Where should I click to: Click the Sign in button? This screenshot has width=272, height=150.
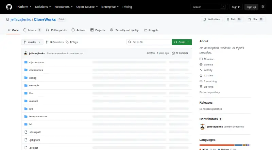(236, 7)
